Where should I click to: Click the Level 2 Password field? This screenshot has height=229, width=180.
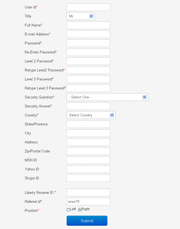[88, 61]
